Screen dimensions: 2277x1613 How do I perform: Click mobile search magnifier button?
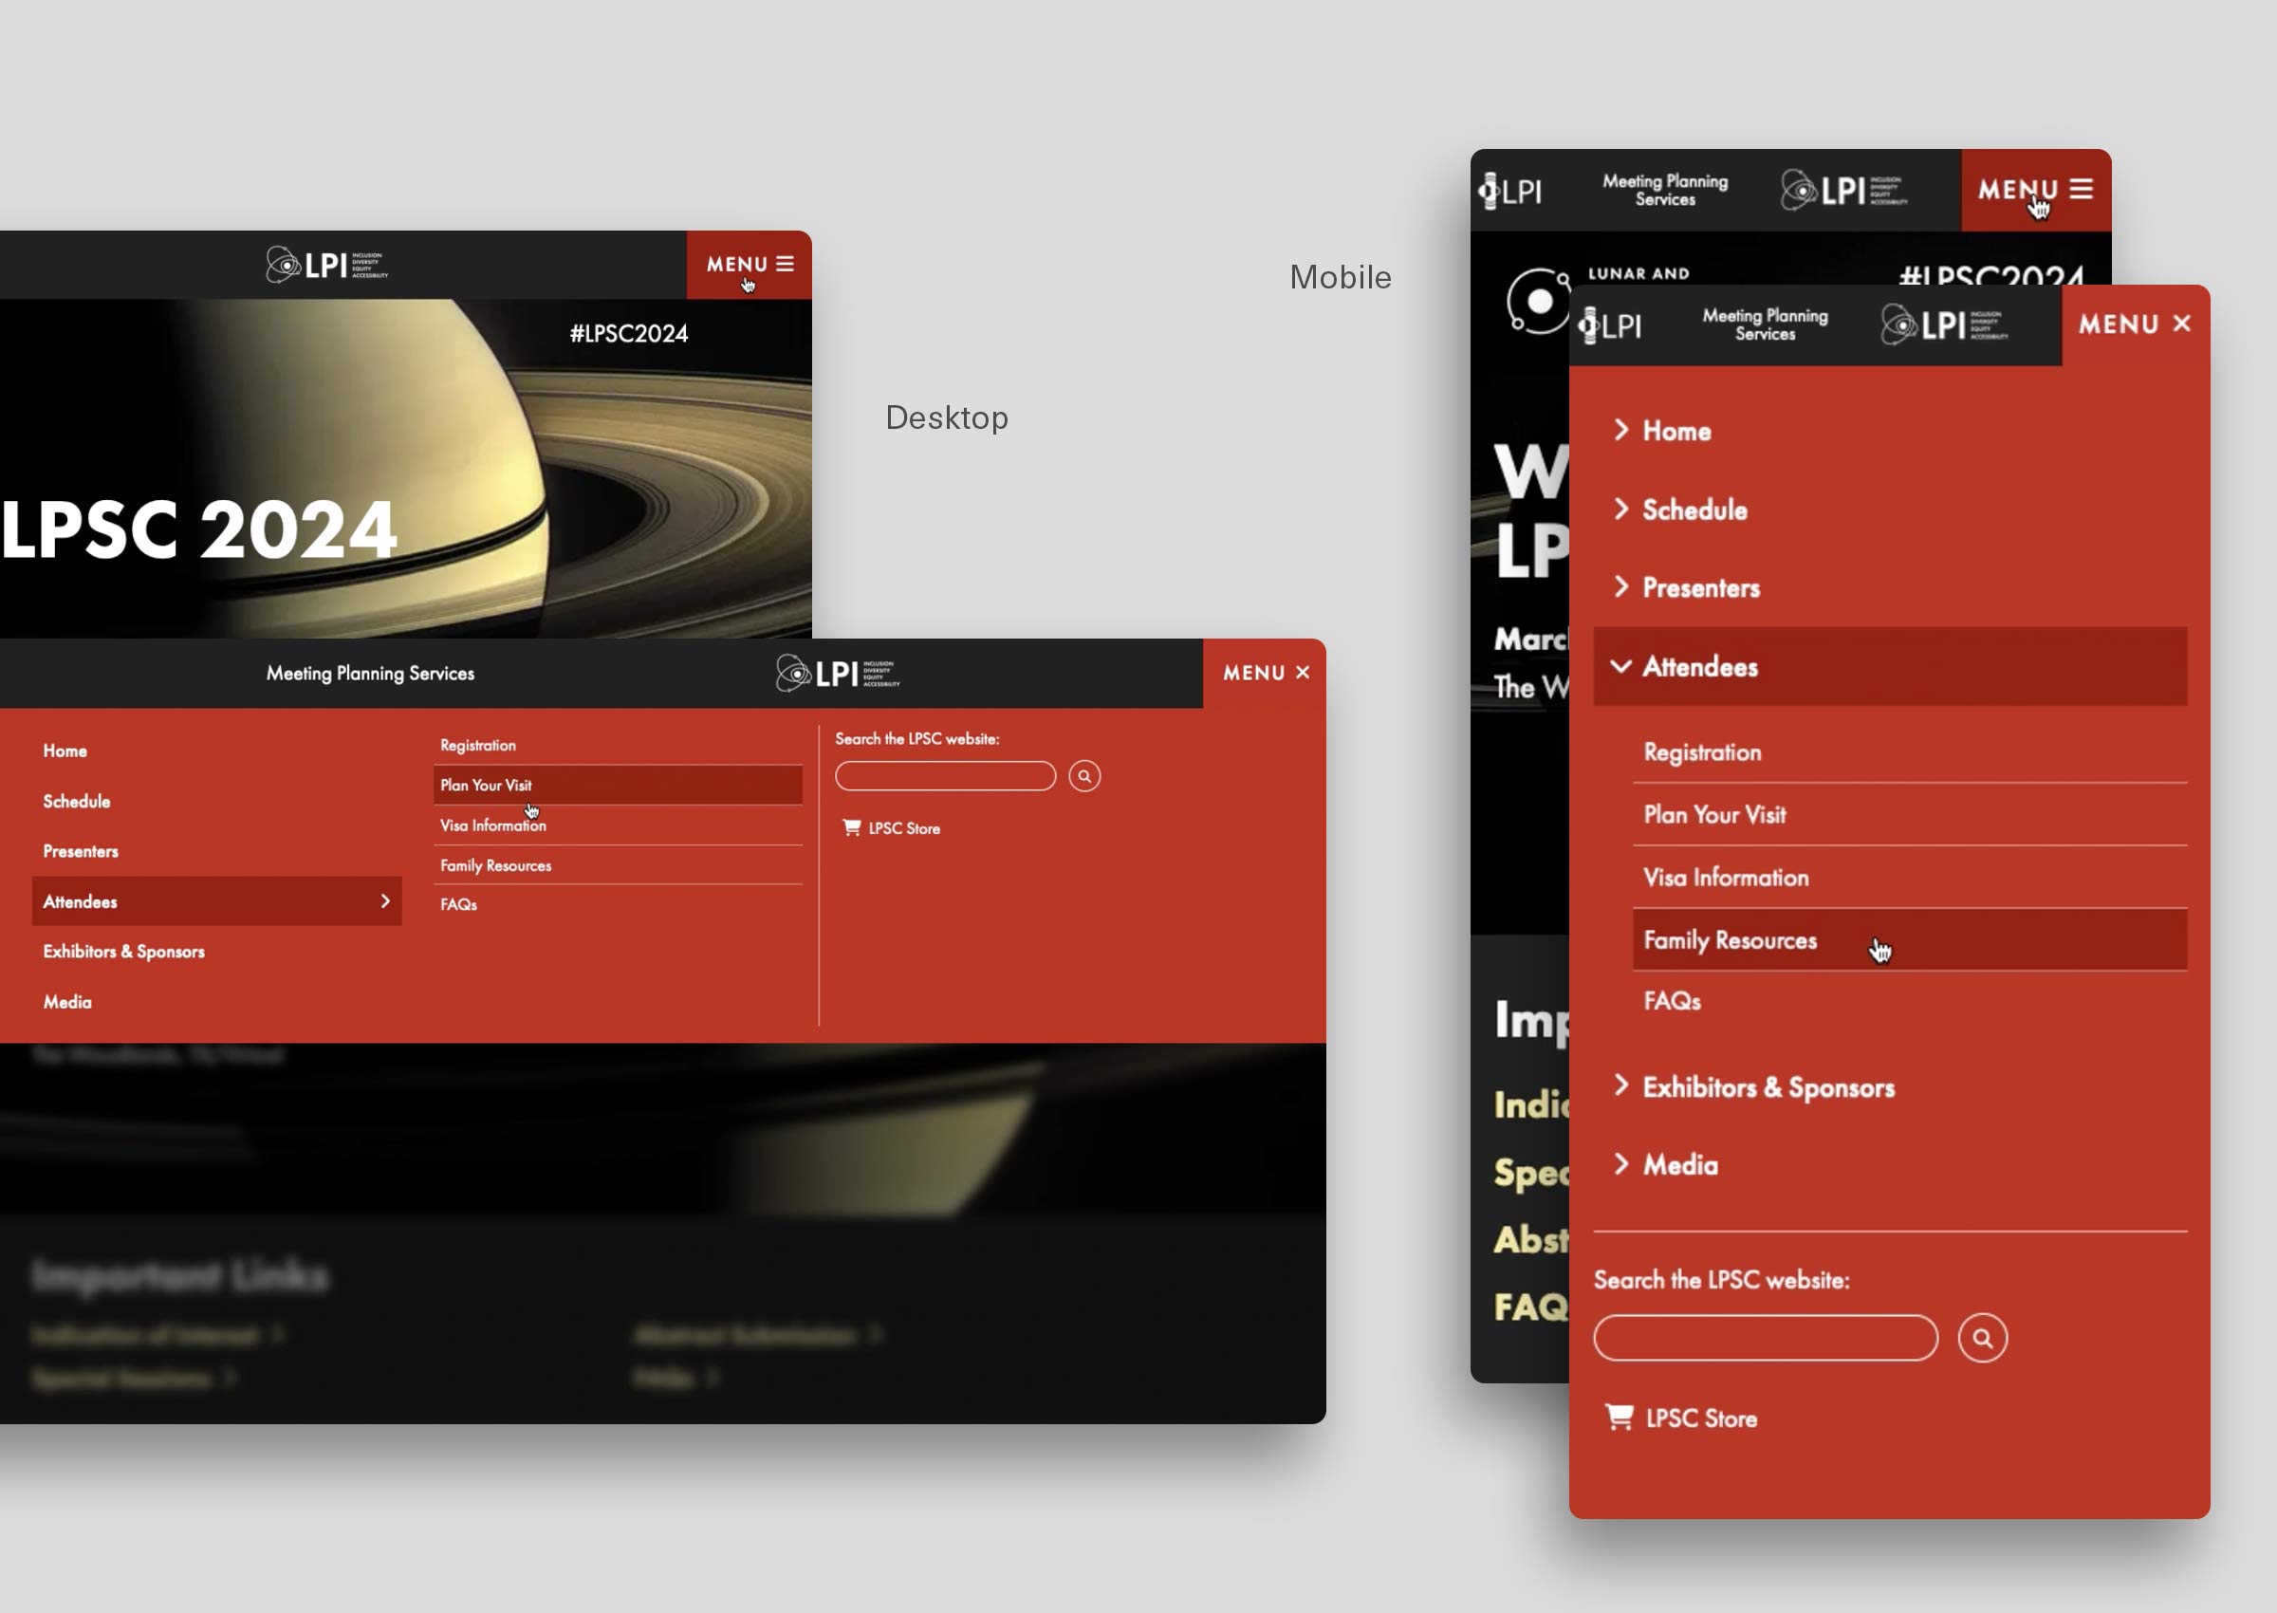click(1982, 1338)
